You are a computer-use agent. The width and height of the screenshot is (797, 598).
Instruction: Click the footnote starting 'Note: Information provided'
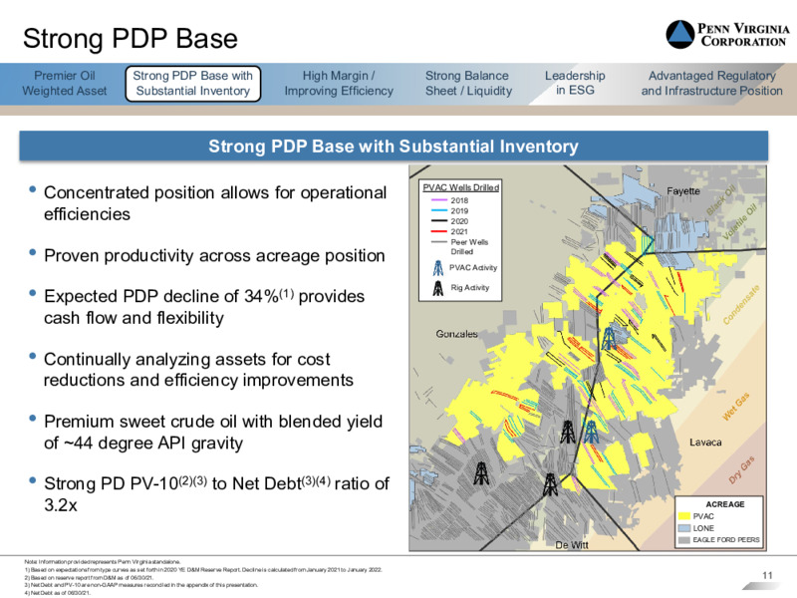coord(103,562)
